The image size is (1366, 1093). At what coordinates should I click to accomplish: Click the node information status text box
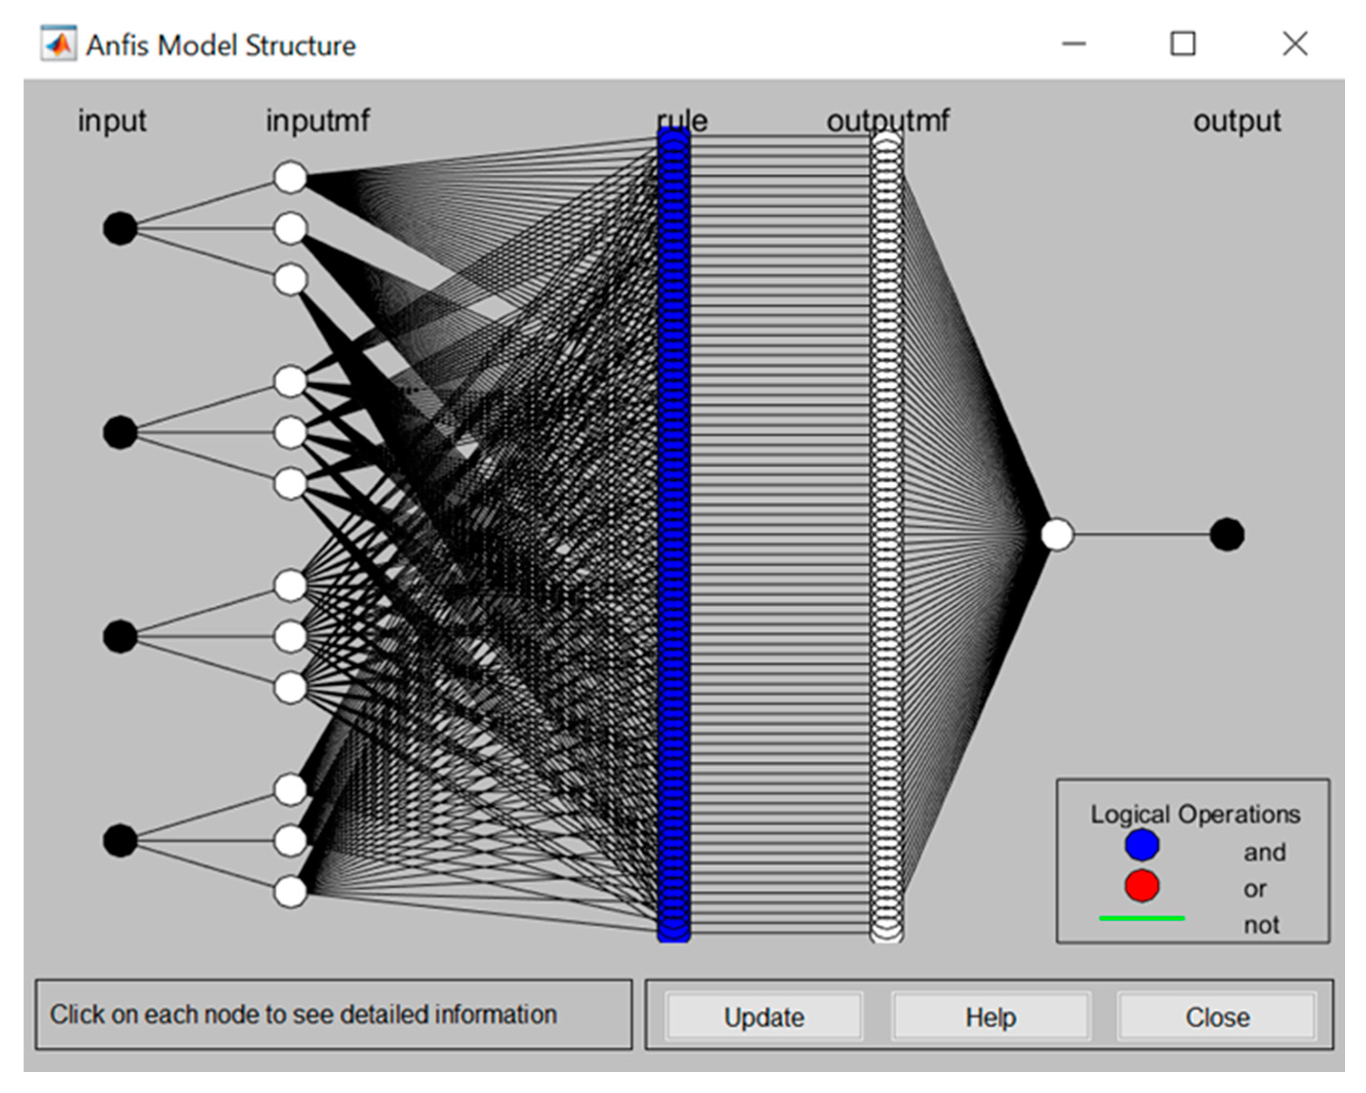[x=333, y=1014]
